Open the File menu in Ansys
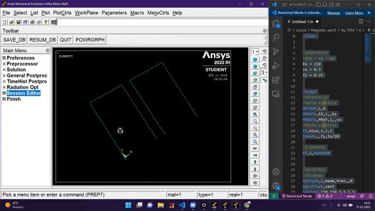Viewport: 375px width, 211px height. (6, 13)
